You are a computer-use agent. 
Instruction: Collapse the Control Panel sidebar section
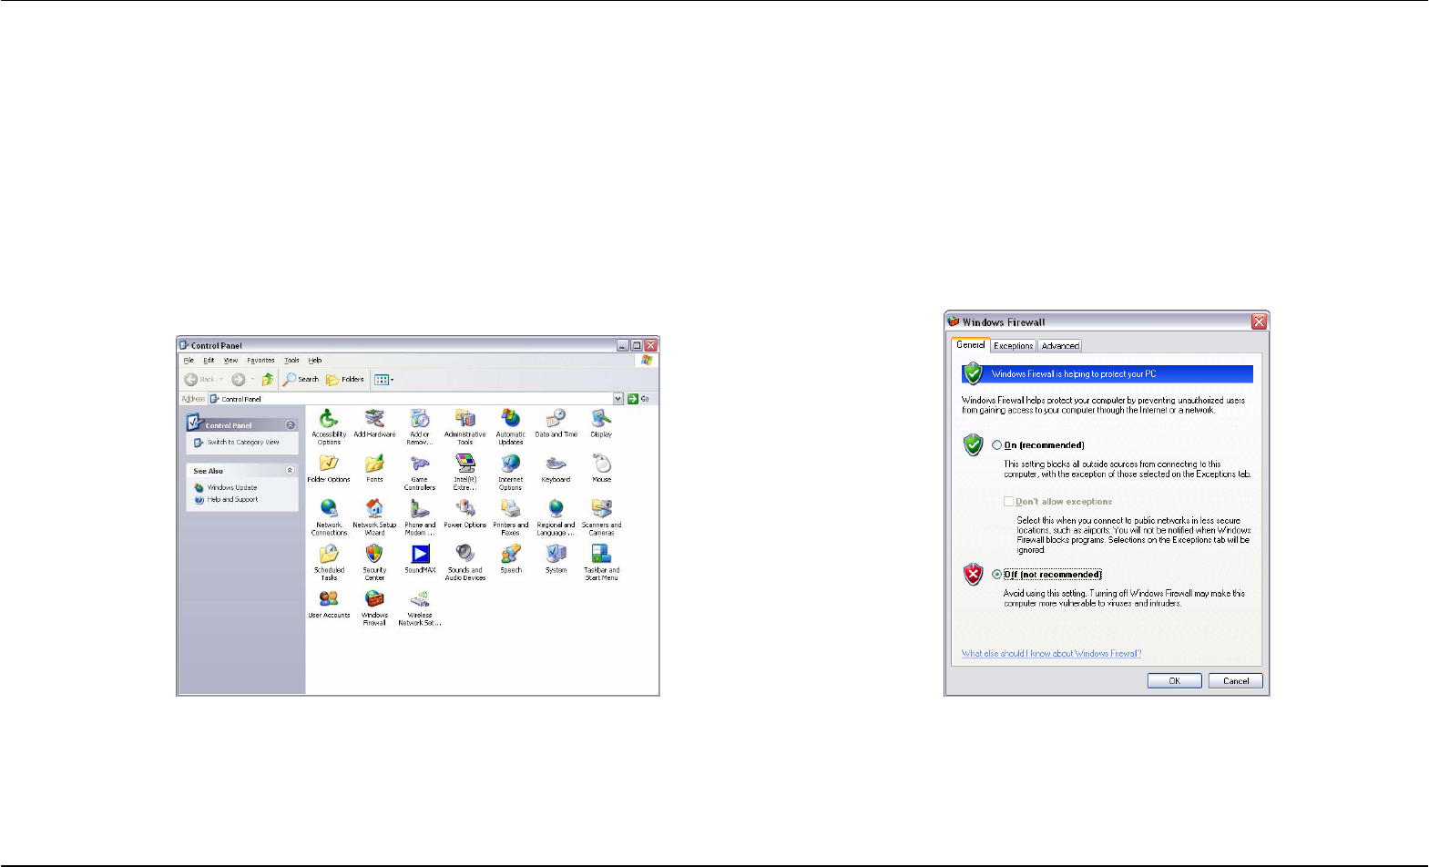coord(291,425)
